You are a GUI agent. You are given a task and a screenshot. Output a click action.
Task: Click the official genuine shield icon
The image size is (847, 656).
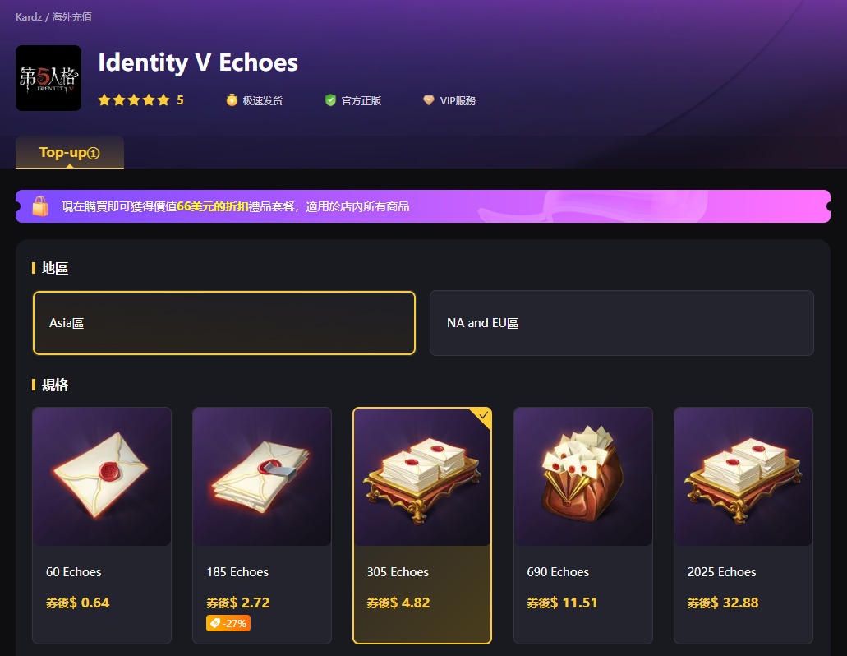coord(330,100)
